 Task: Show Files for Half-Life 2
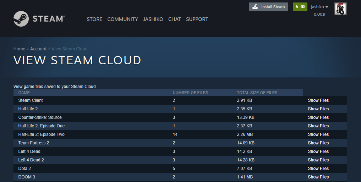point(318,109)
